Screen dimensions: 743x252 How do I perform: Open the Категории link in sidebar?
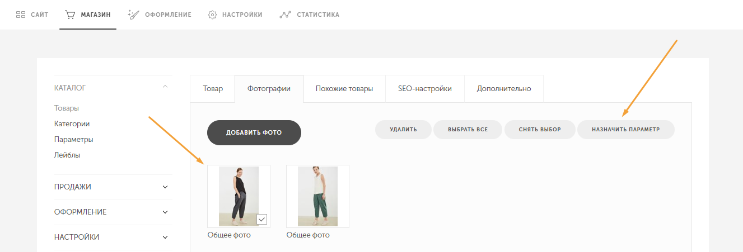click(72, 124)
